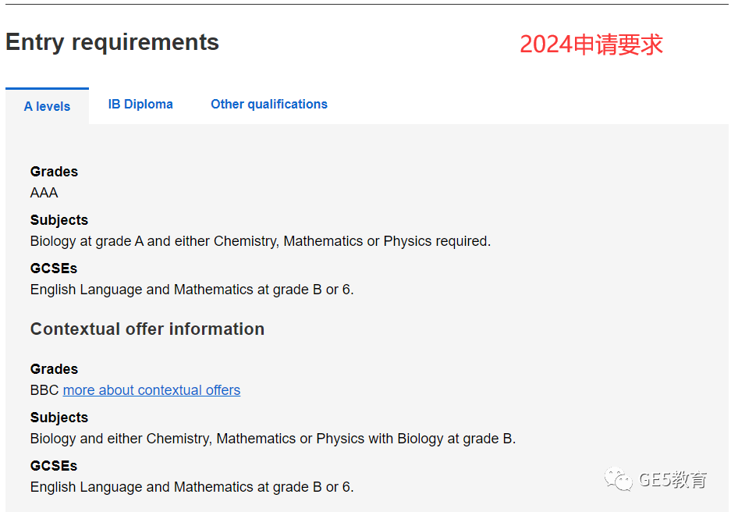The height and width of the screenshot is (512, 731).
Task: Click the Contextual offer information heading
Action: 147,329
